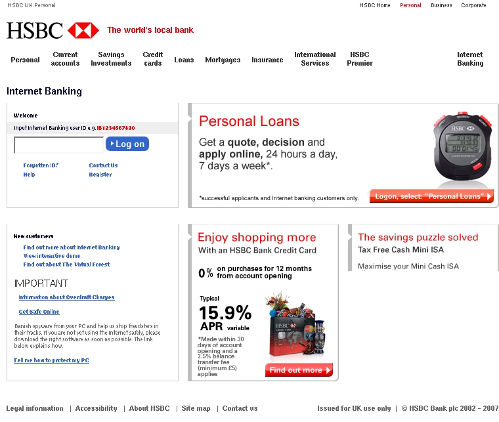
Task: Open the Register link
Action: click(x=100, y=175)
